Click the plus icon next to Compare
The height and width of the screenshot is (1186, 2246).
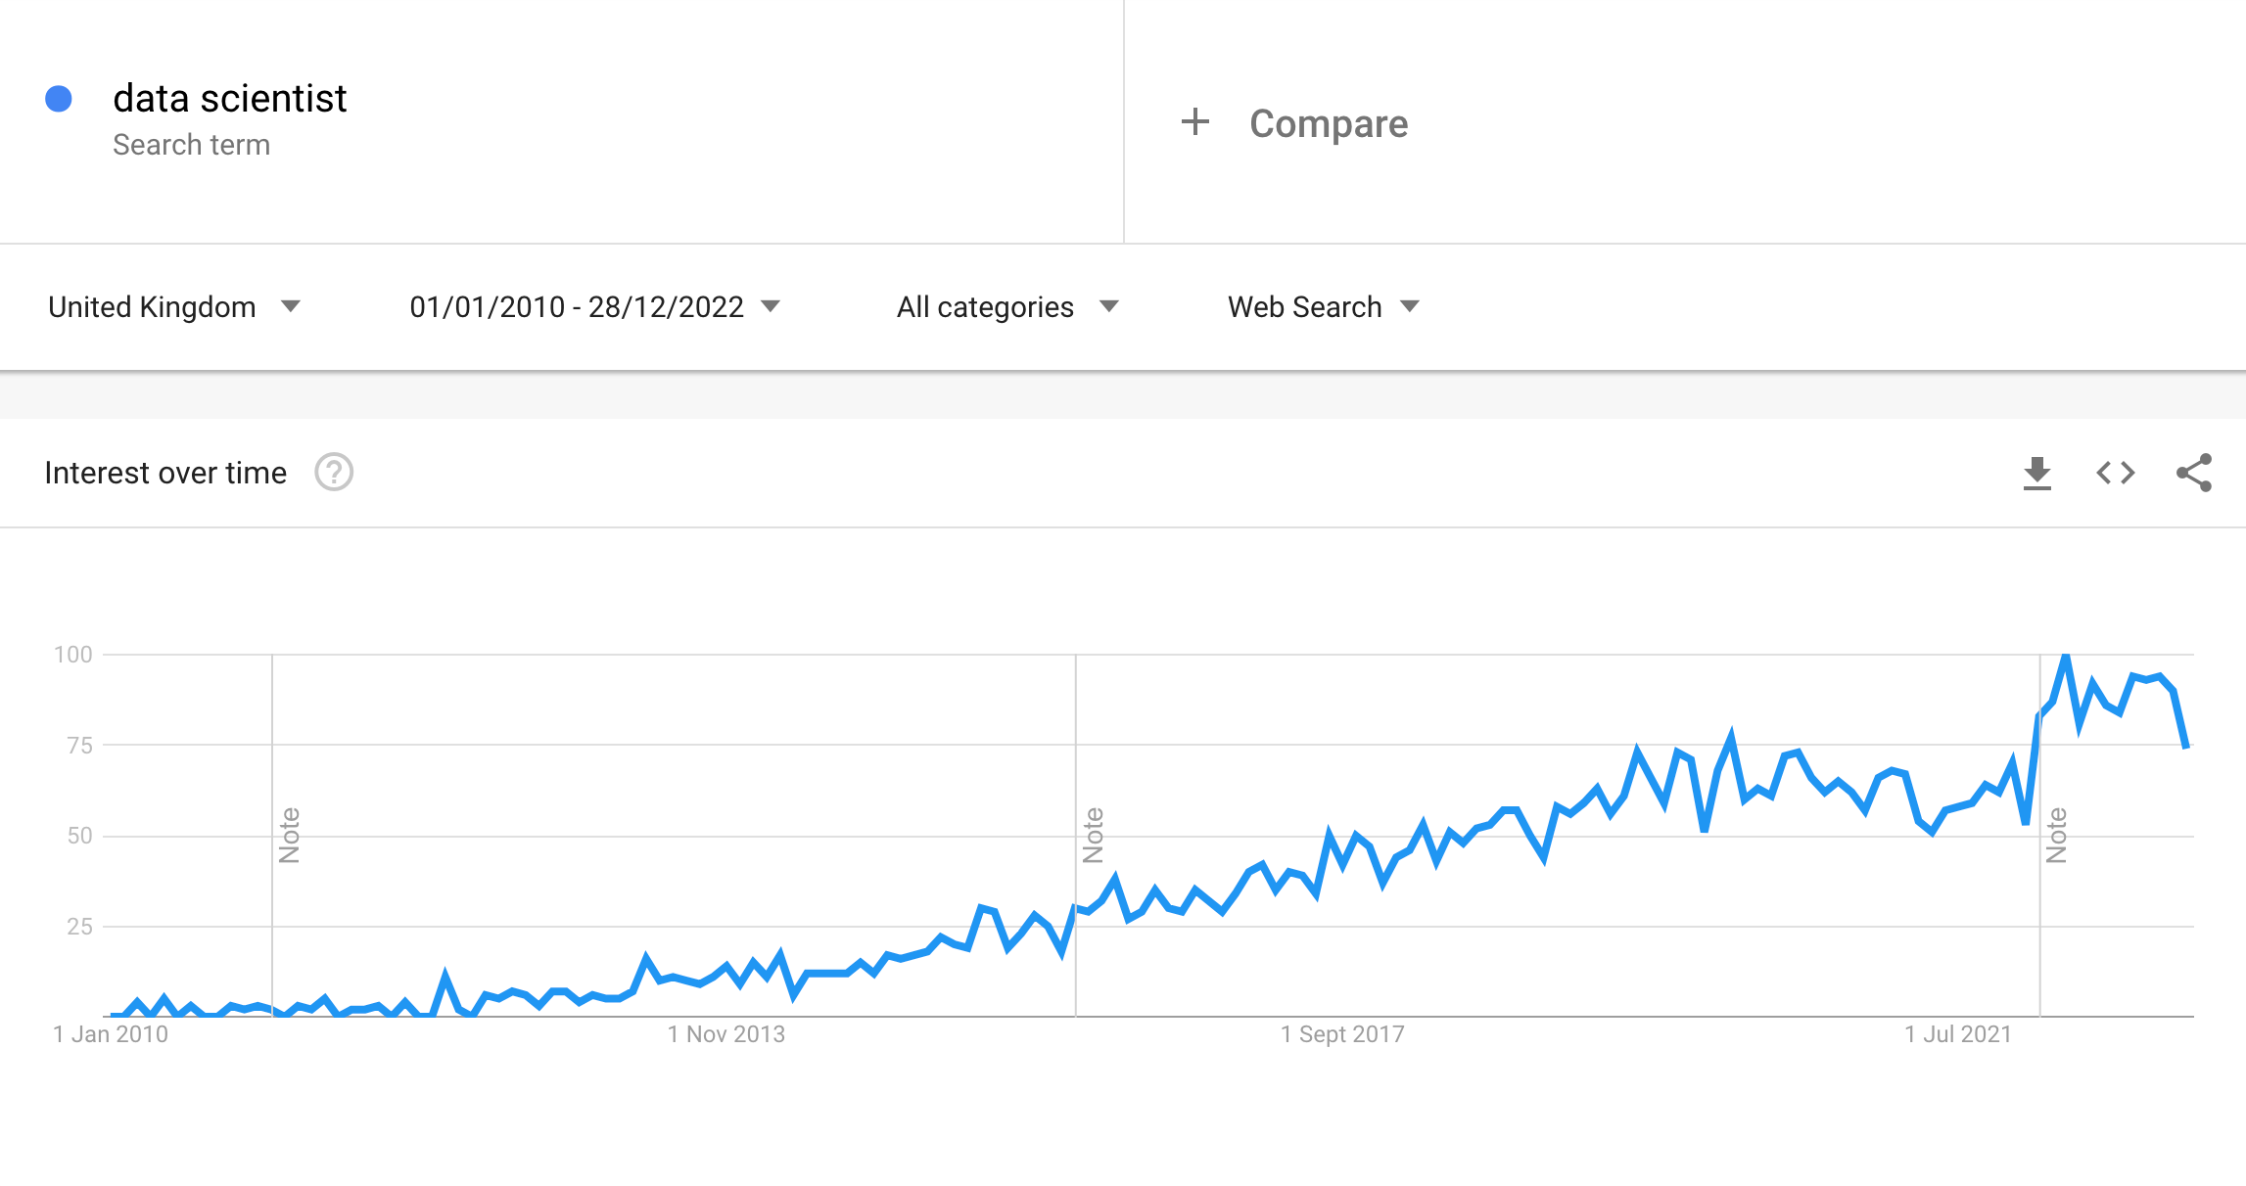1194,122
